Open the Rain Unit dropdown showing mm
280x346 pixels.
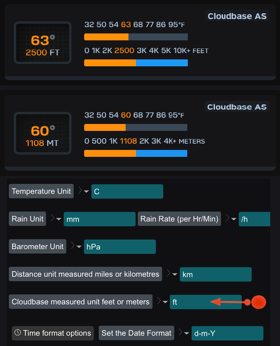(x=100, y=219)
